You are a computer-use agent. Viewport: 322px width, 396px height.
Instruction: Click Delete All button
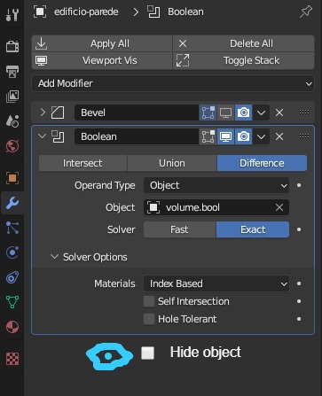coord(244,43)
